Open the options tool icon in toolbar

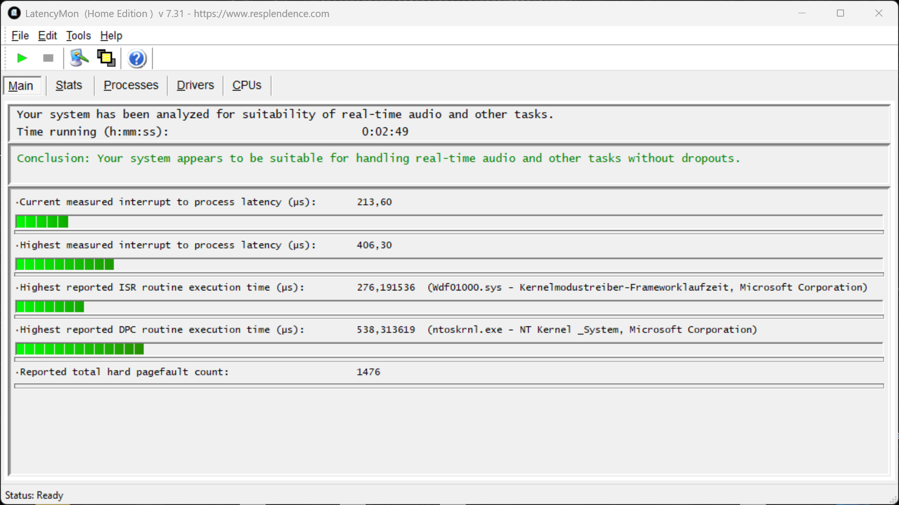pyautogui.click(x=79, y=58)
